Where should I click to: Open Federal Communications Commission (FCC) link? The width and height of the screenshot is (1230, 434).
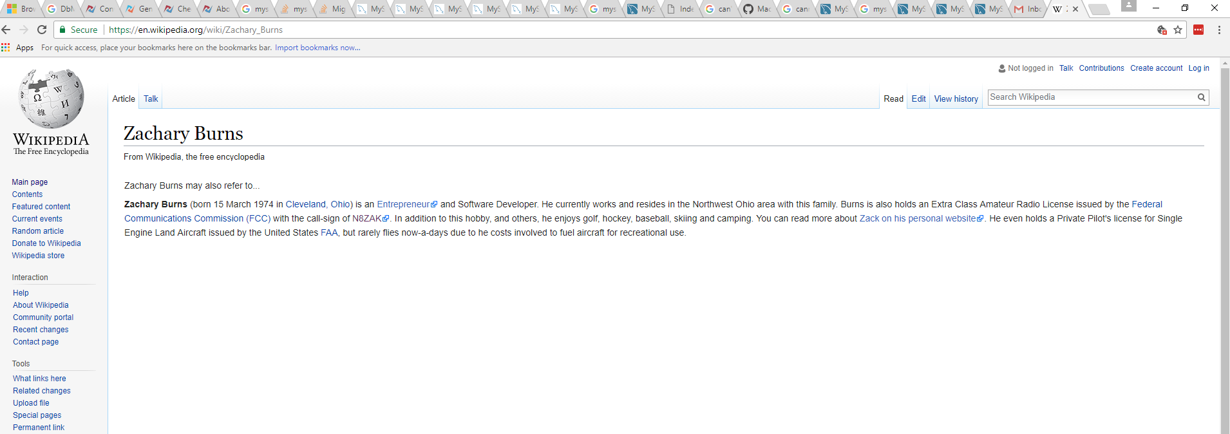point(198,219)
